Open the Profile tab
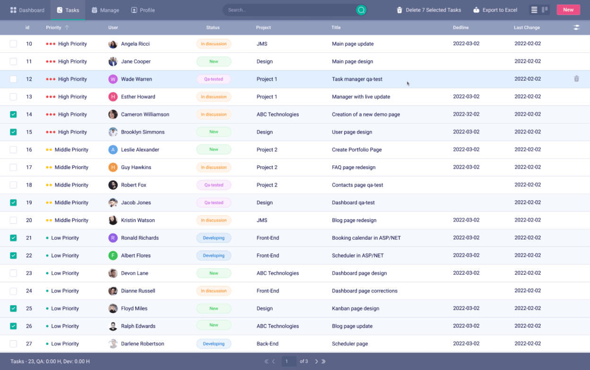The width and height of the screenshot is (590, 370). click(143, 10)
